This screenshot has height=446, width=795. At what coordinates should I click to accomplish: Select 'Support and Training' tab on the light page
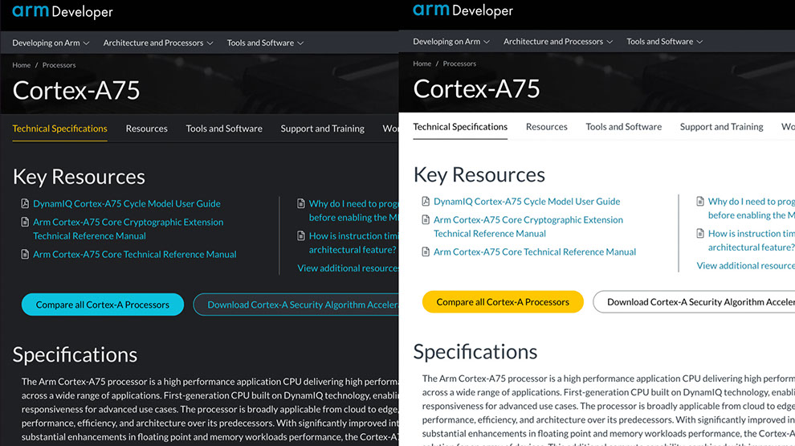point(721,127)
